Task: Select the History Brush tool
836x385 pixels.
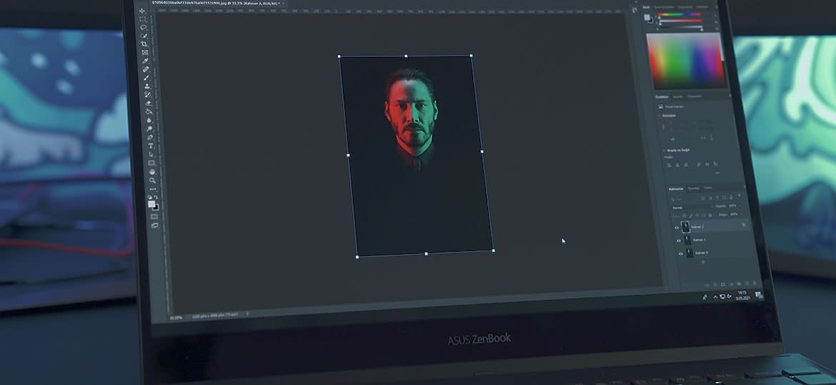Action: (148, 95)
